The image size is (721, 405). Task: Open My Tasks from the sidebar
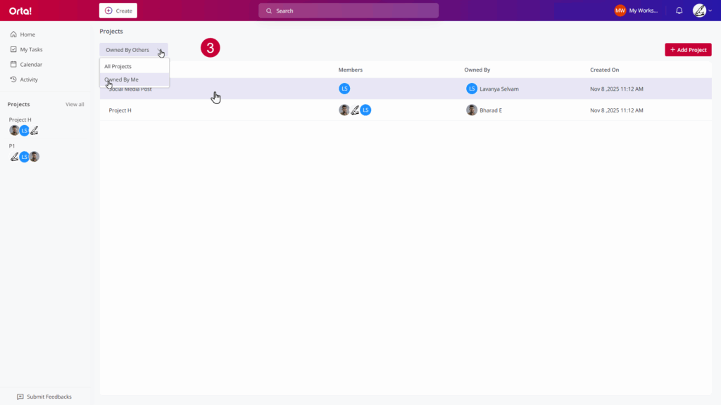pyautogui.click(x=31, y=49)
